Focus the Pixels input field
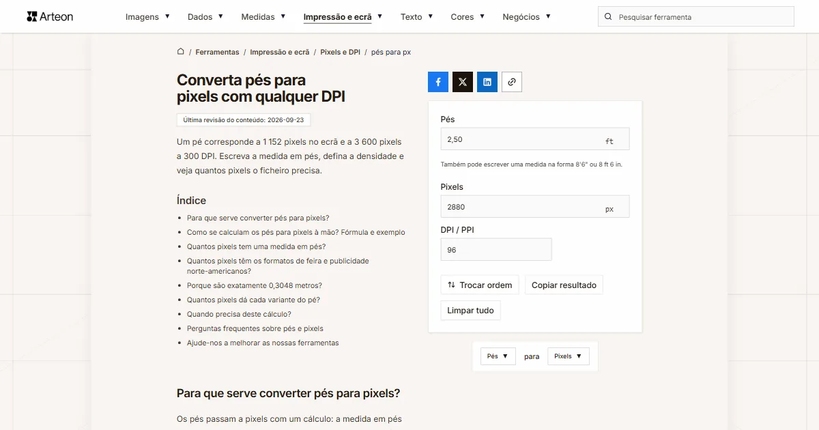The height and width of the screenshot is (430, 819). 535,207
